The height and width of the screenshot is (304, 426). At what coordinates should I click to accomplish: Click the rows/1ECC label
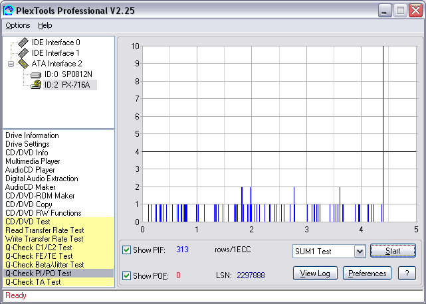coord(233,250)
